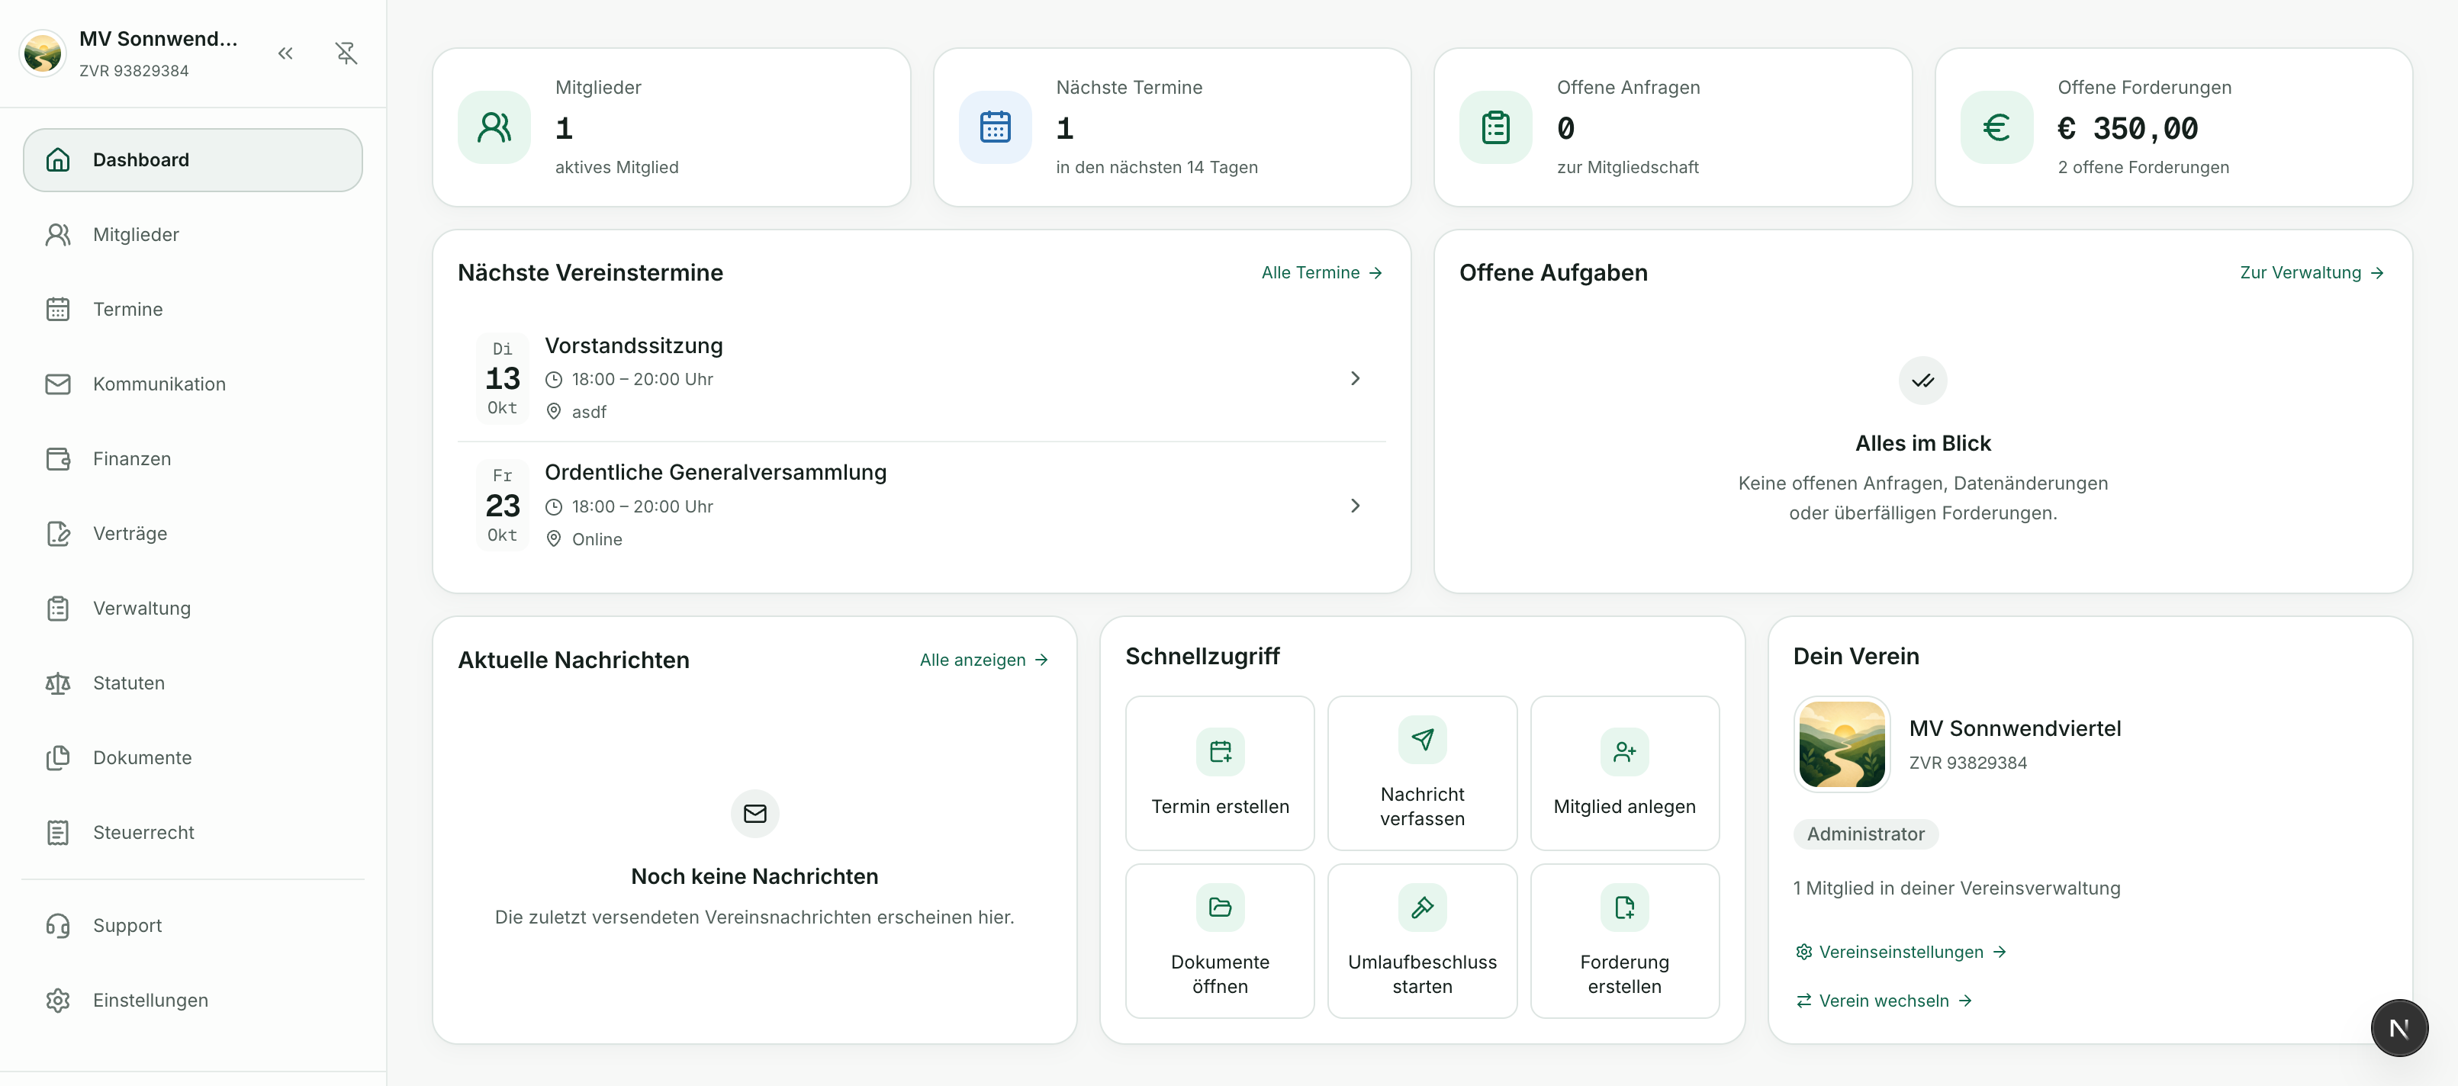Click the Online location text
Viewport: 2458px width, 1086px height.
click(x=597, y=539)
